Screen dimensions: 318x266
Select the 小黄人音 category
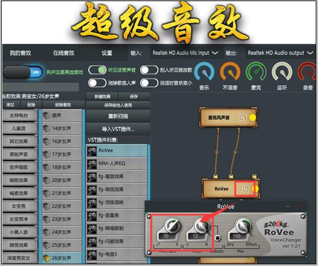[20, 232]
